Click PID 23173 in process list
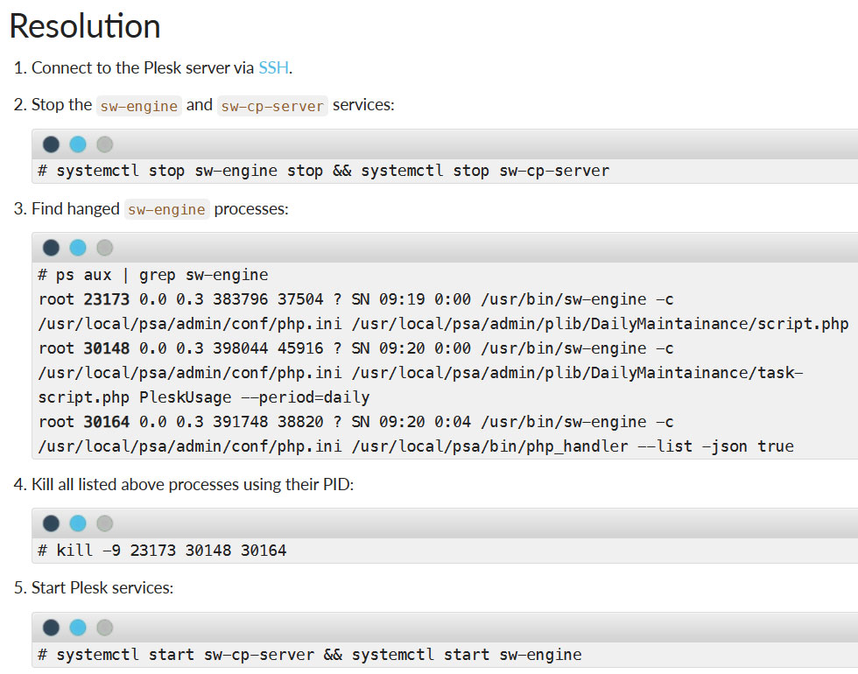 [x=106, y=299]
